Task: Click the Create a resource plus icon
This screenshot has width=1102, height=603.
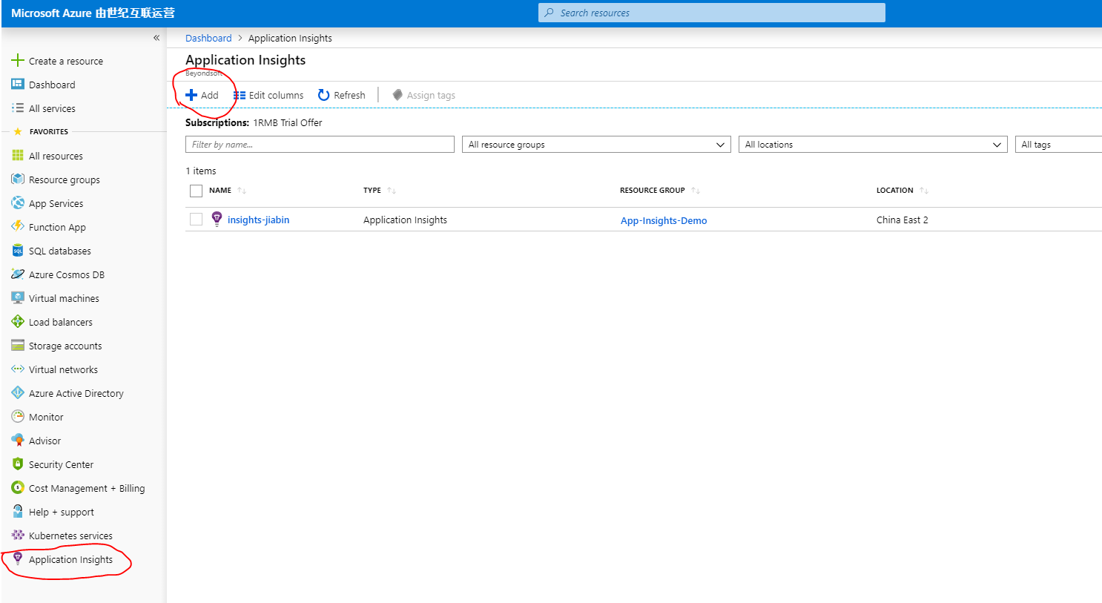Action: (18, 61)
